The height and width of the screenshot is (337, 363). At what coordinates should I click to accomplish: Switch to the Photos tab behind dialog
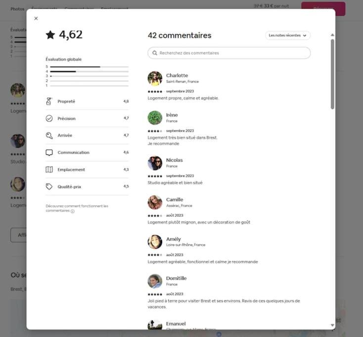(x=17, y=9)
